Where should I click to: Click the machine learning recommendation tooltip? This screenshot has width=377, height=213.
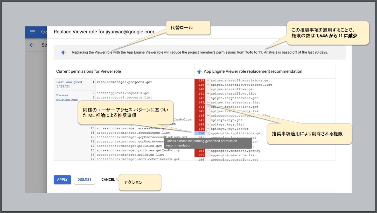click(x=208, y=143)
